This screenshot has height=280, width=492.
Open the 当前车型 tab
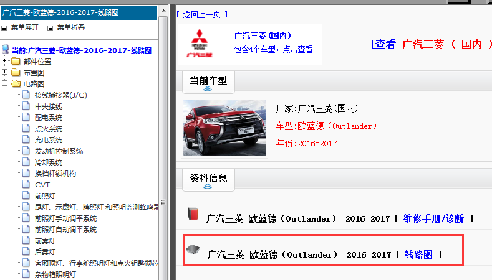[x=208, y=82]
